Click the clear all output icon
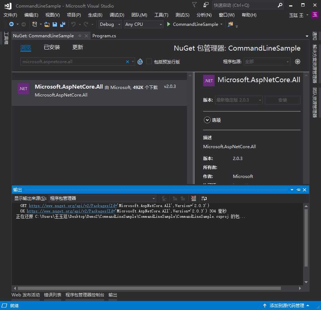321x310 pixels. click(x=193, y=198)
